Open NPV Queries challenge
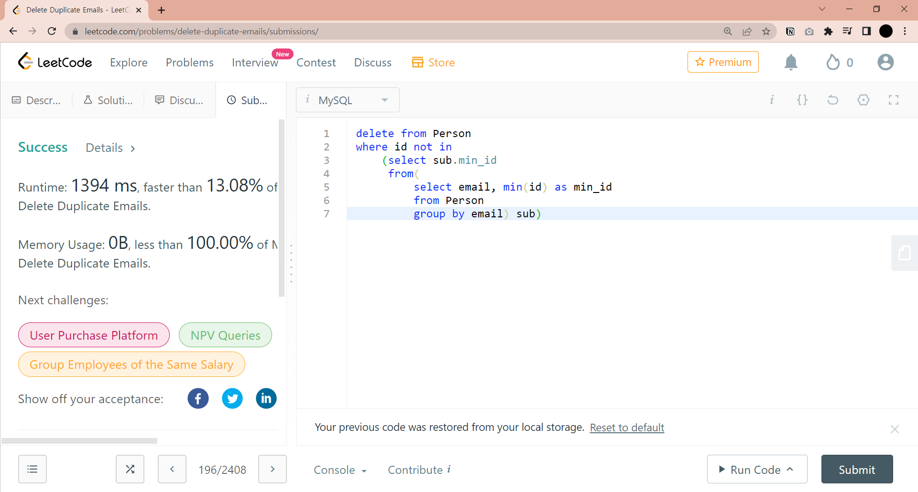Screen dimensions: 918x492 click(225, 335)
